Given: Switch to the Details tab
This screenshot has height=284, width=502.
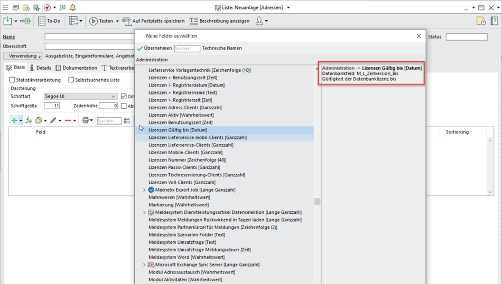Looking at the screenshot, I should pyautogui.click(x=40, y=68).
